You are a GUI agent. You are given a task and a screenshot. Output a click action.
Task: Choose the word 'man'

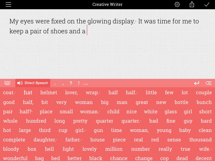[122, 102]
